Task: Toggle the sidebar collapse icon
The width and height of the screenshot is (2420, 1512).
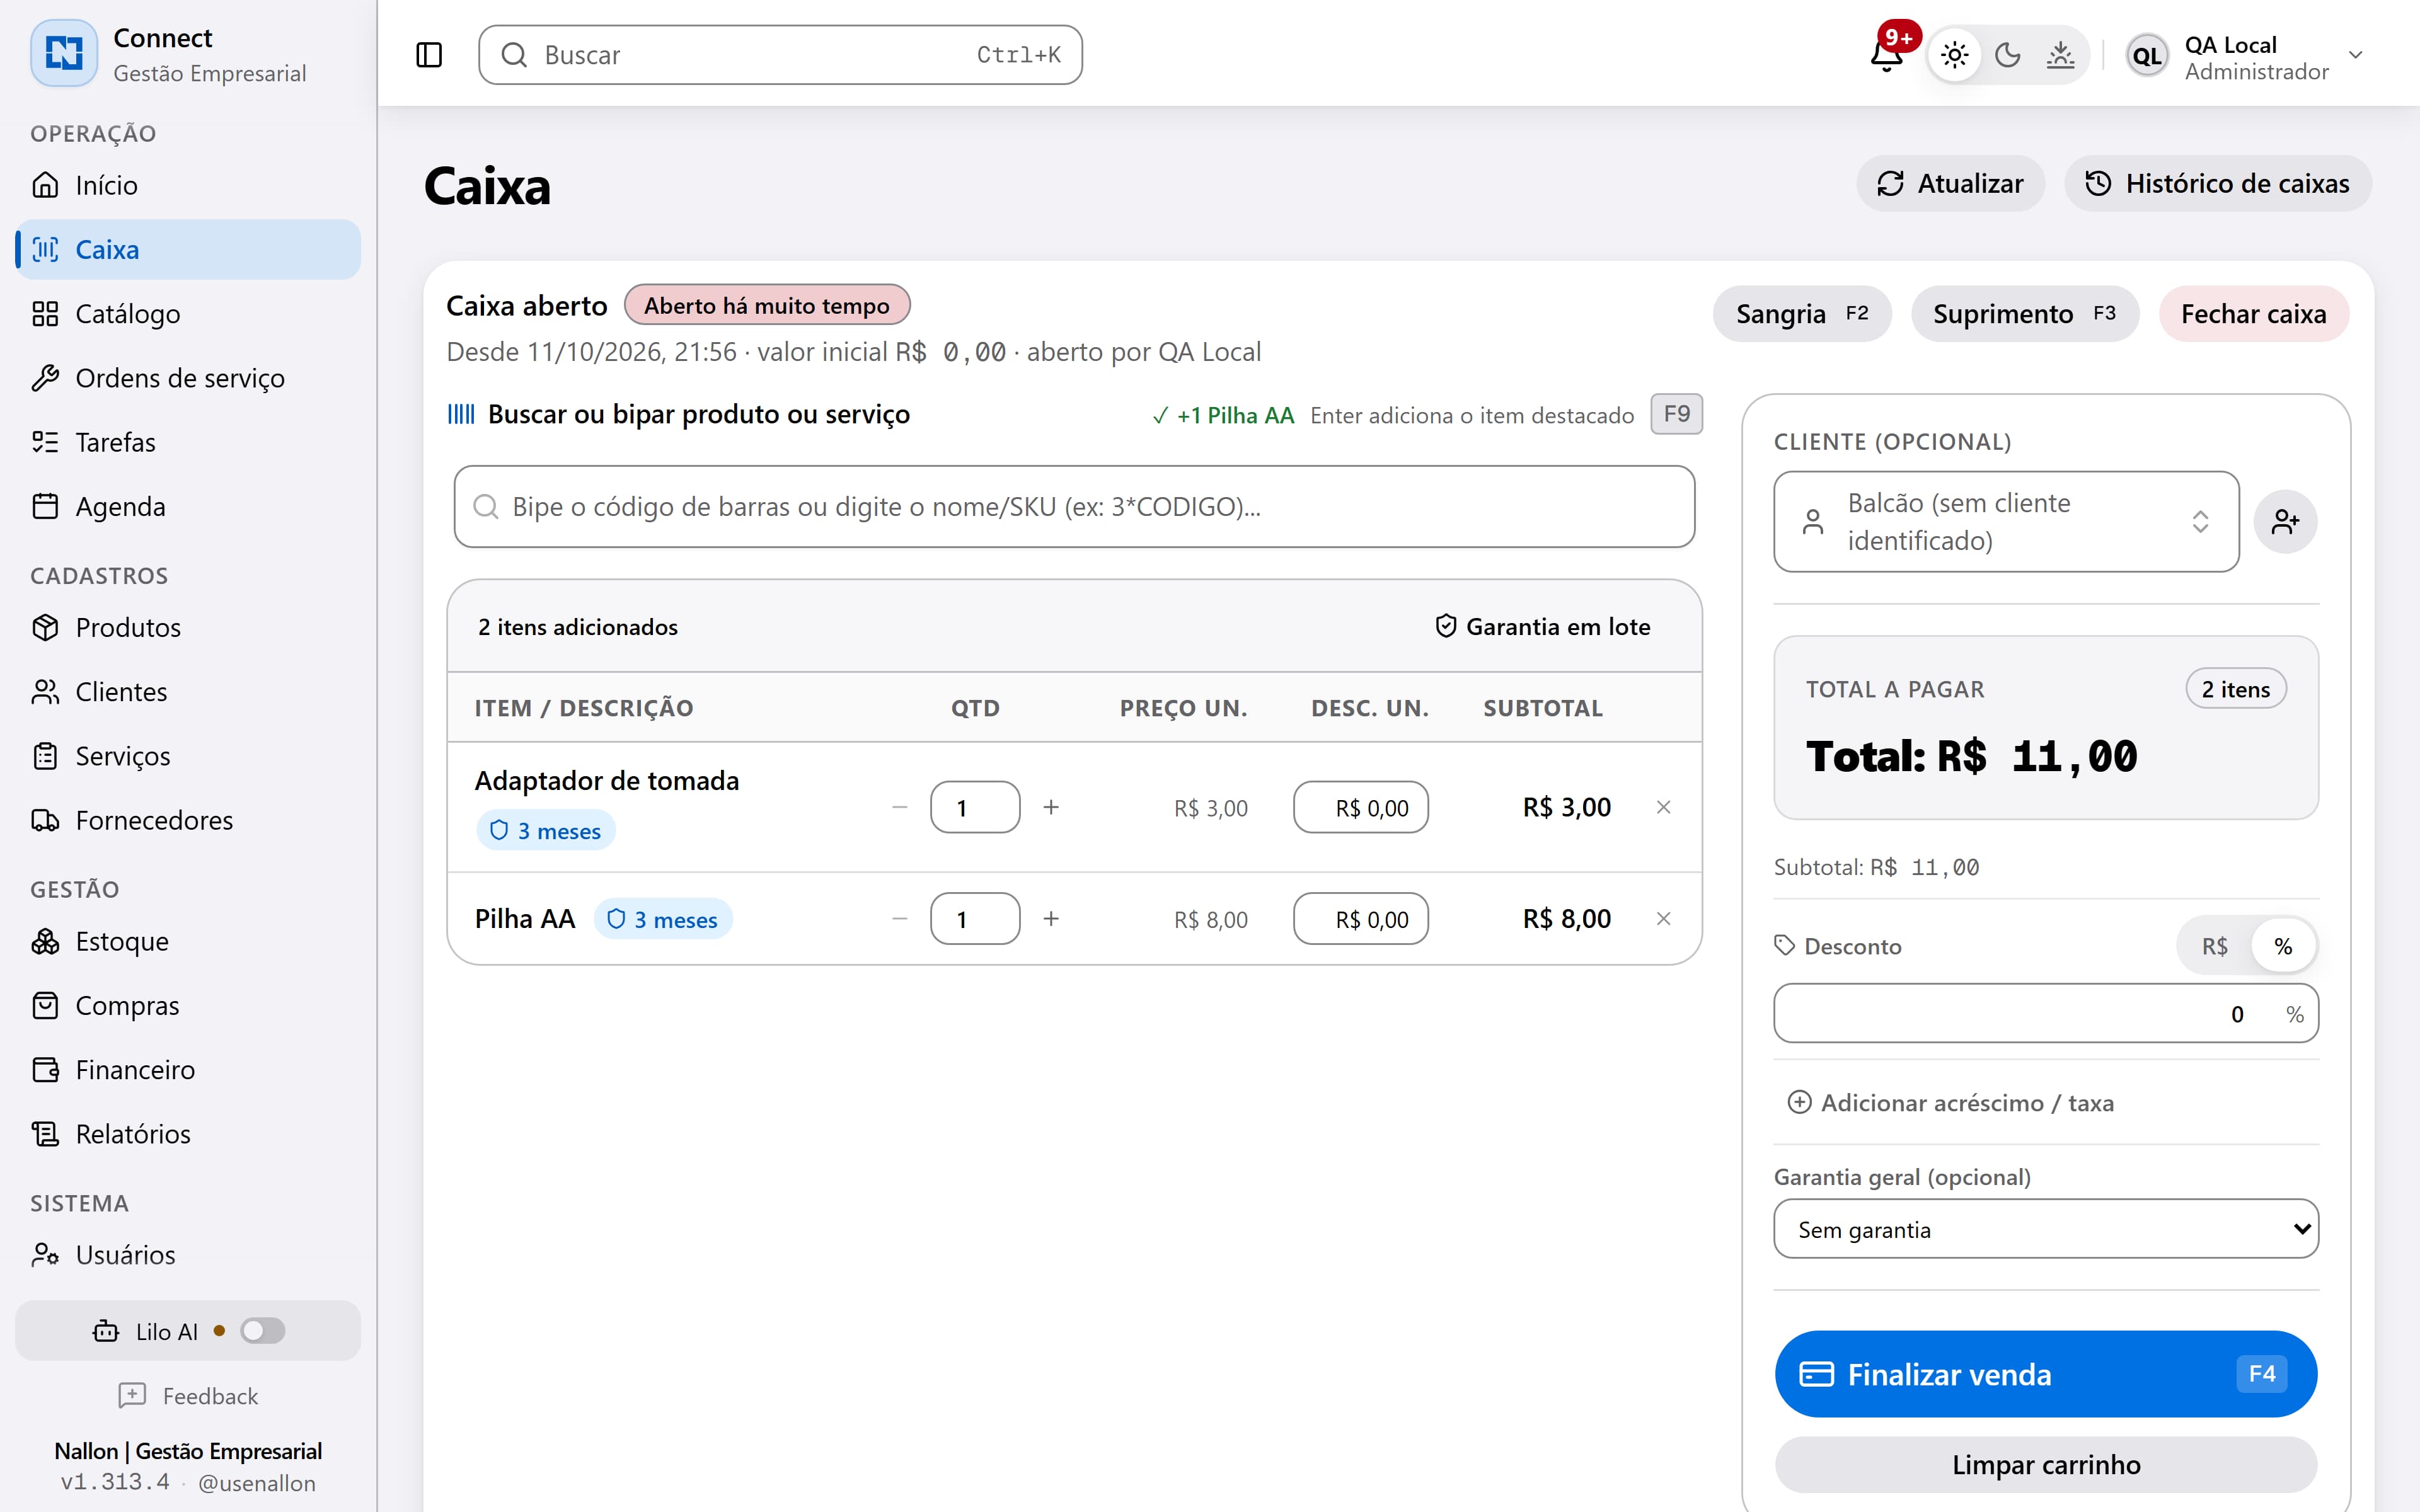Action: click(428, 54)
